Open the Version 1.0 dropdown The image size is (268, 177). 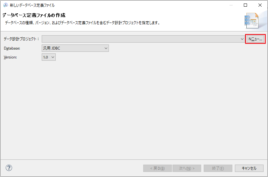[49, 57]
